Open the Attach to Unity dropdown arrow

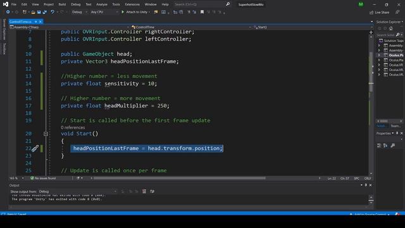click(x=149, y=12)
